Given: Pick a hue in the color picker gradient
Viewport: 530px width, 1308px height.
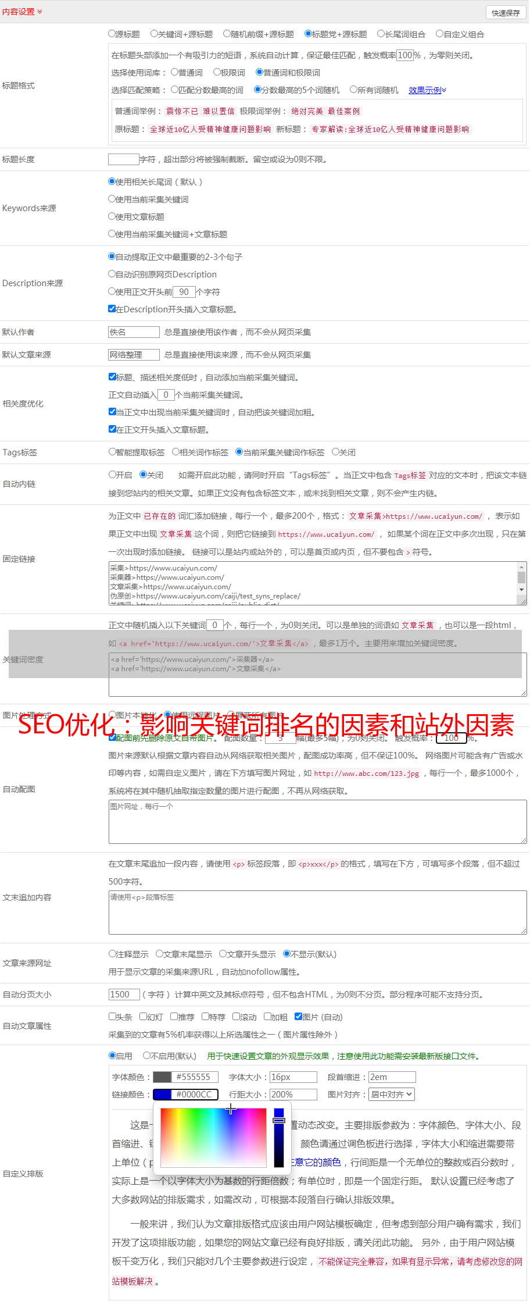Looking at the screenshot, I should coord(213,1138).
